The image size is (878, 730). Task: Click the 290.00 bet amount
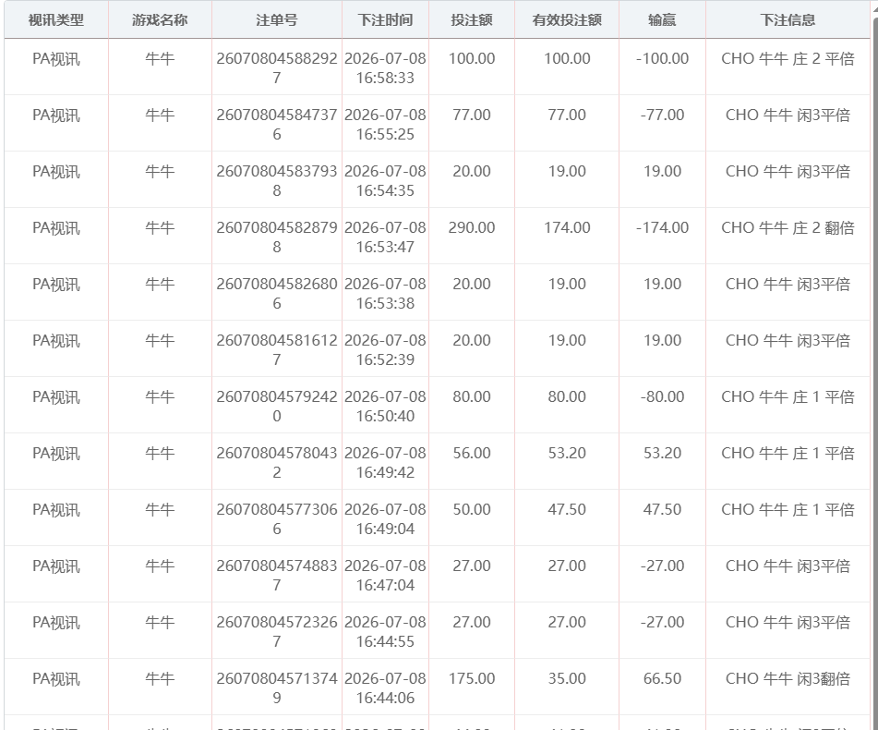472,227
